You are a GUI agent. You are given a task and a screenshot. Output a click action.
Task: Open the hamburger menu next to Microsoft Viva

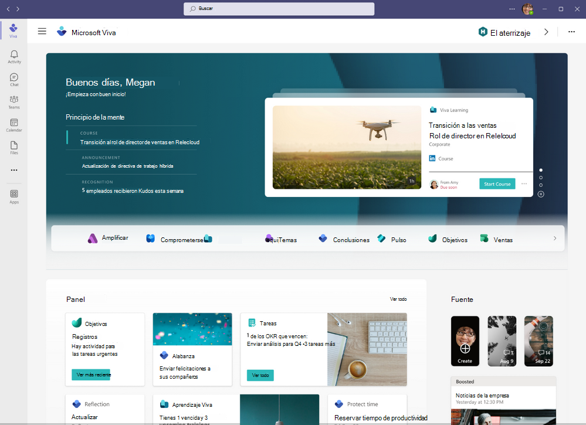[42, 31]
